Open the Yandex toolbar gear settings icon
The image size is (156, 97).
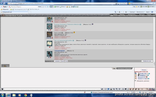pyautogui.click(x=72, y=7)
